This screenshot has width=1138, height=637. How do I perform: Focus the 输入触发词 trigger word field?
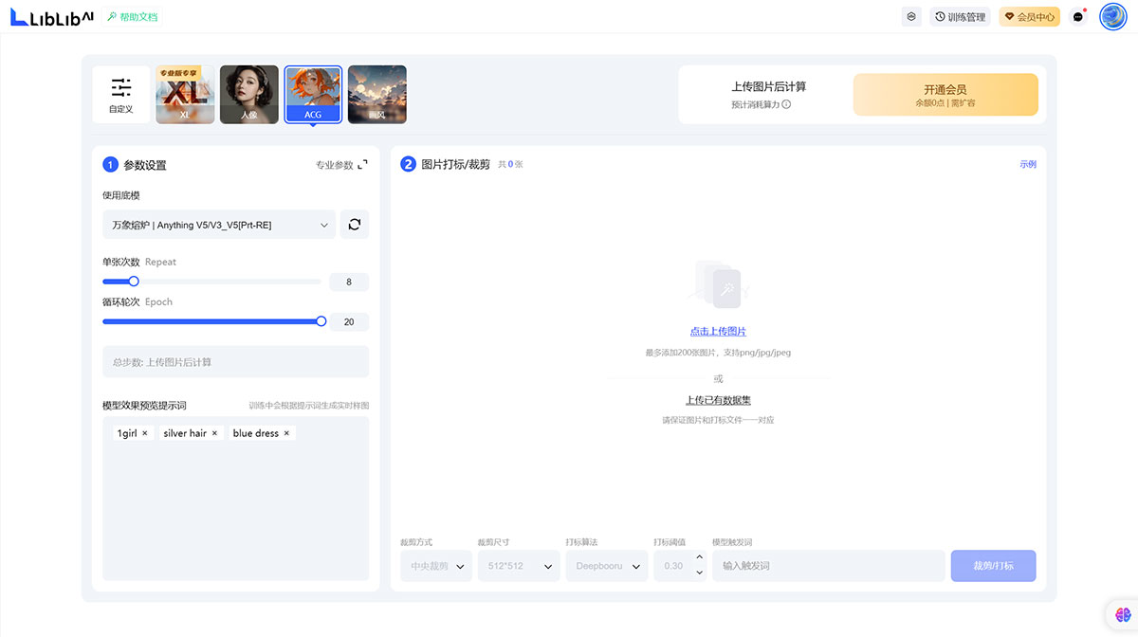(x=828, y=566)
